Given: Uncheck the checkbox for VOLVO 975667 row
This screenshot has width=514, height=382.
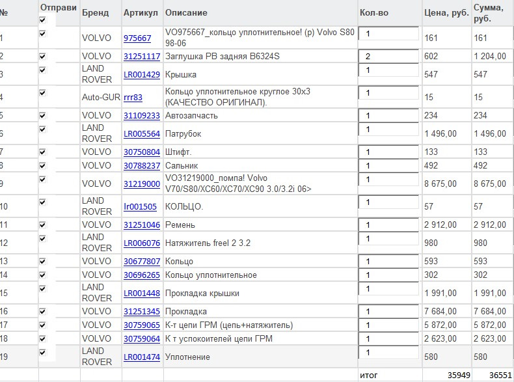Looking at the screenshot, I should point(43,33).
